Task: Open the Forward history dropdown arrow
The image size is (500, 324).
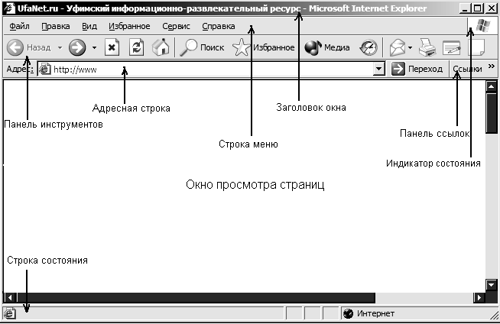Action: coord(94,48)
